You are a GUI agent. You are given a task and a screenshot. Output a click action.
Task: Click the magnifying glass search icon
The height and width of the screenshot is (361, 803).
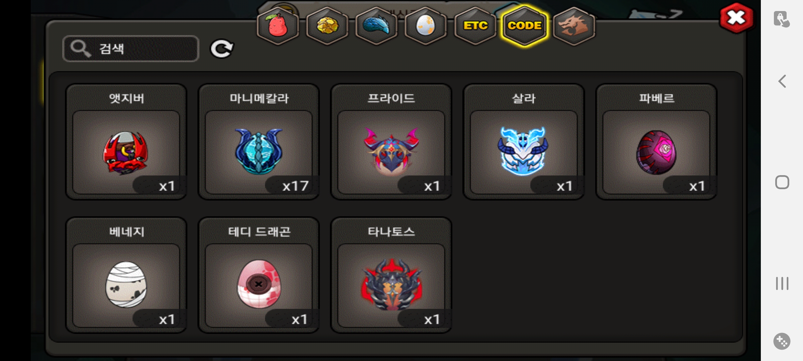pyautogui.click(x=81, y=49)
